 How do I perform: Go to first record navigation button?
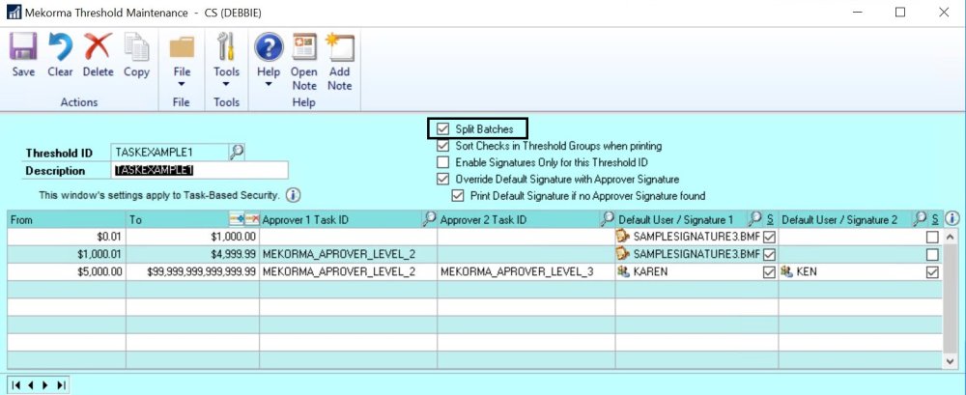click(x=16, y=385)
